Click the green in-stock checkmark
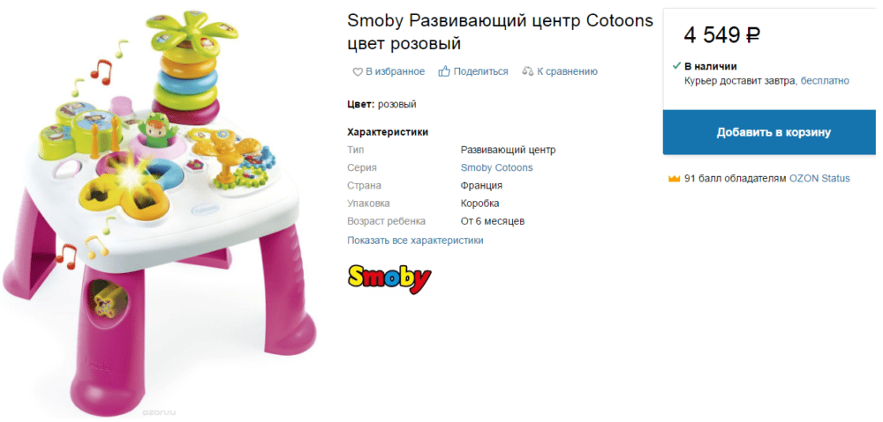 click(677, 66)
